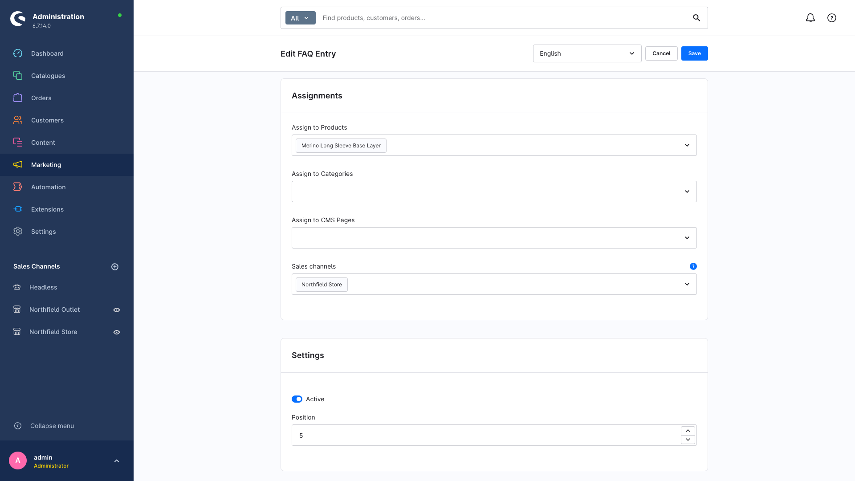855x481 pixels.
Task: Expand the Assign to CMS Pages dropdown
Action: (494, 238)
